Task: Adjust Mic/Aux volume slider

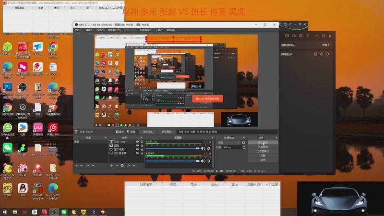Action: (x=173, y=148)
